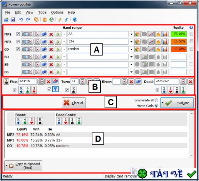Click the Clear all button
Viewport: 199px width, 181px height.
74,103
